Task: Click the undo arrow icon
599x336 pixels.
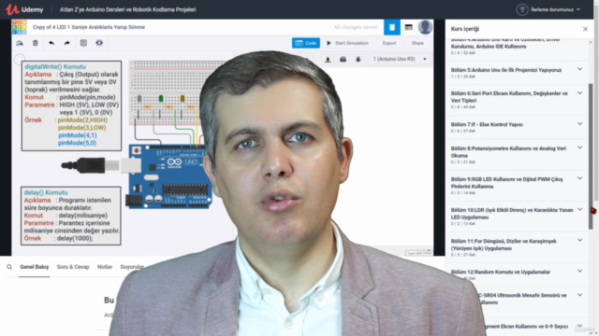Action: tap(51, 43)
